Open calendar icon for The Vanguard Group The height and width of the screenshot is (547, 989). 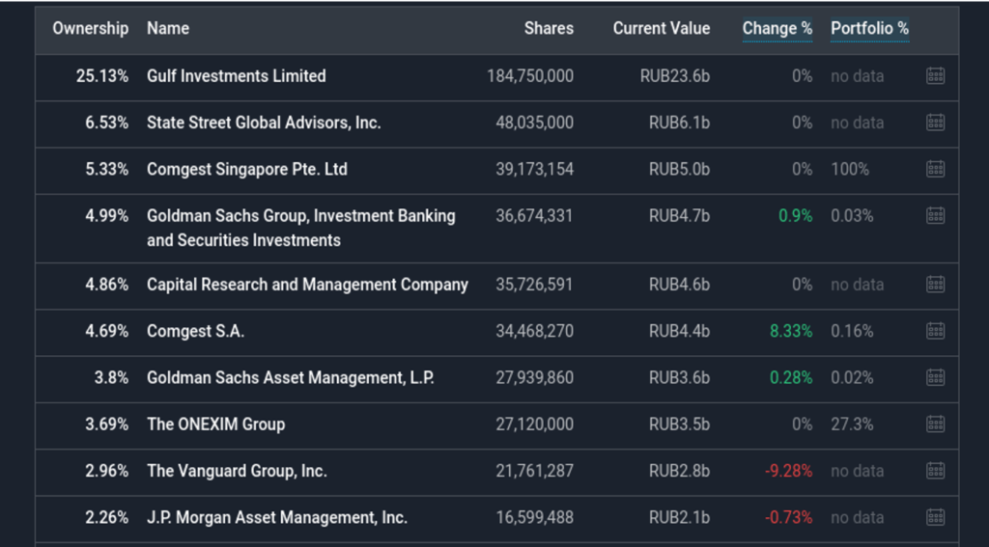coord(934,471)
